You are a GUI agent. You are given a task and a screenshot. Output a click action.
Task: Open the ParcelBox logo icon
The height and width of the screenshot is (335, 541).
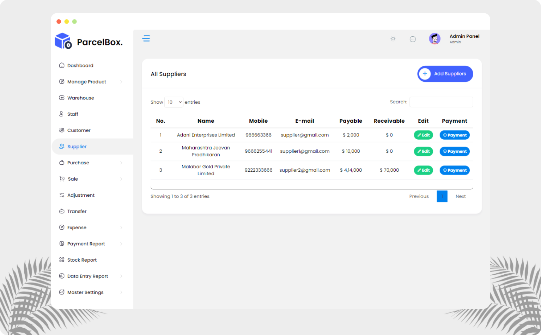63,41
